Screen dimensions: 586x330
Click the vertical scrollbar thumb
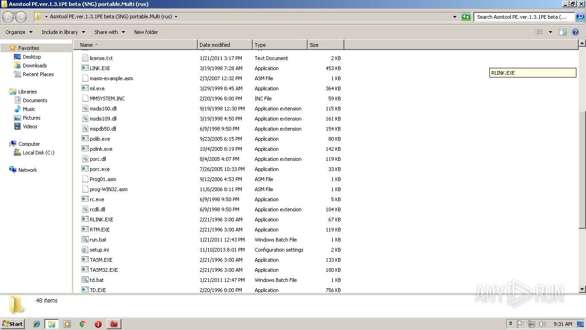point(582,170)
